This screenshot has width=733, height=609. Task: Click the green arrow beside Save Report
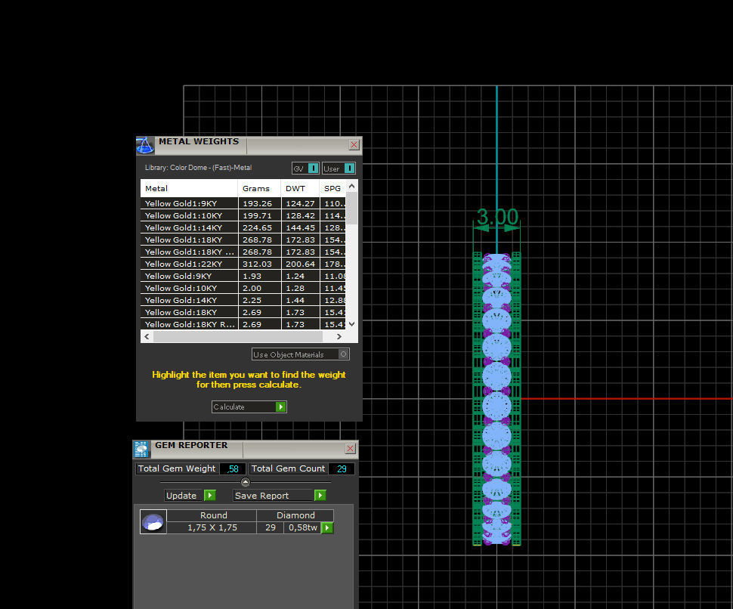pos(320,496)
